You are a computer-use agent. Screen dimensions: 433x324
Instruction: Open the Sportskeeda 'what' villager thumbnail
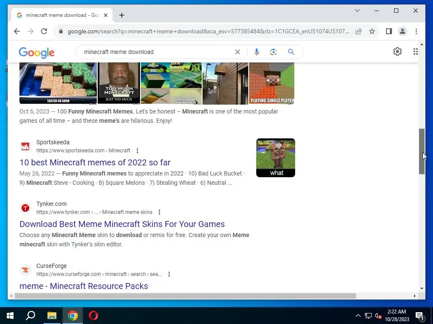click(x=276, y=158)
